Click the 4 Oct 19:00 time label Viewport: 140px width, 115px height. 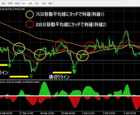[x=109, y=113]
